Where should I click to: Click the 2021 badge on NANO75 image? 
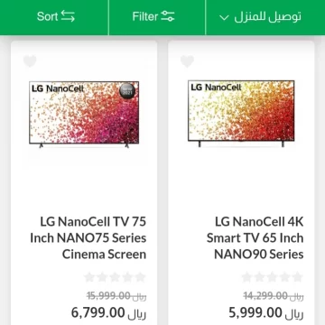pyautogui.click(x=127, y=91)
